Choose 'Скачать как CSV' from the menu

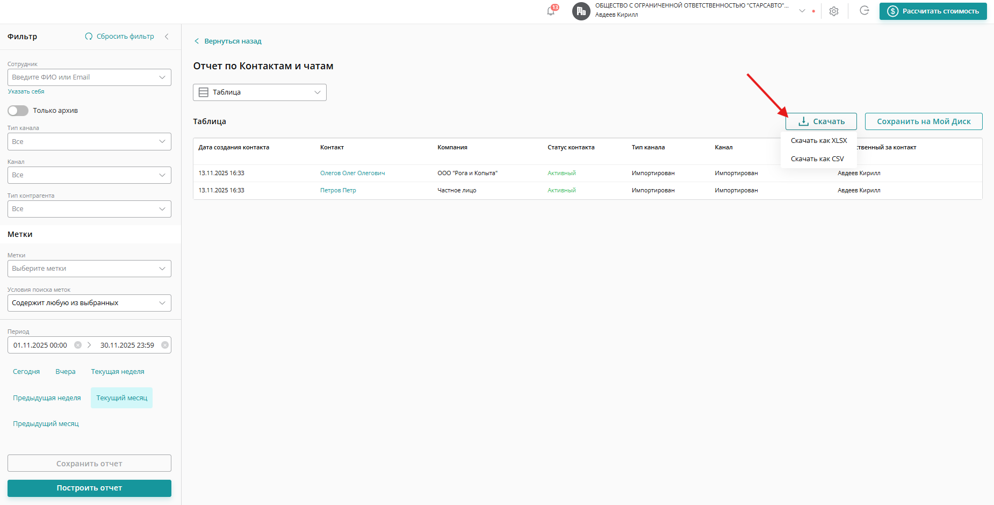[x=819, y=159]
